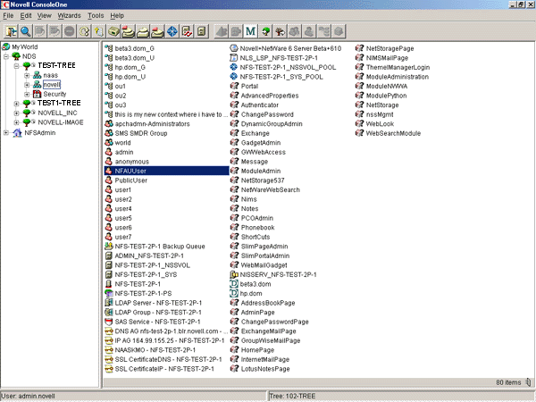536x402 pixels.
Task: Click the blue compass-style toolbar icon
Action: point(171,30)
